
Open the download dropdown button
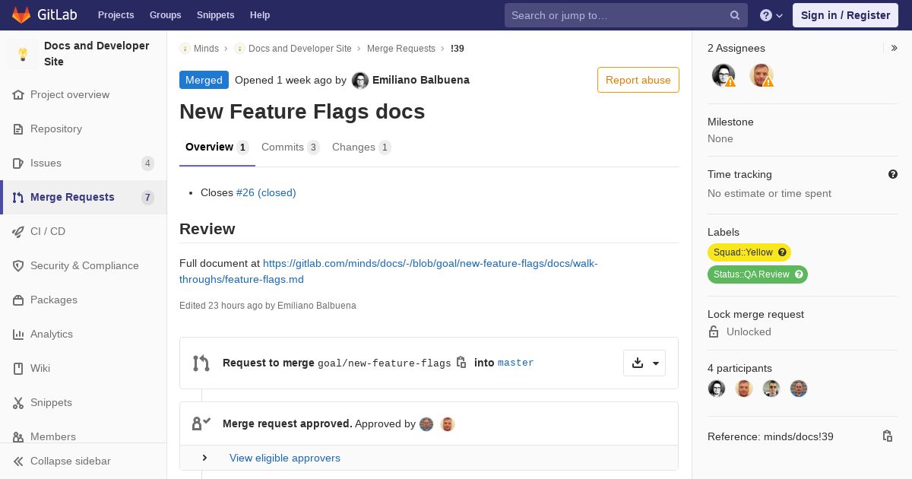click(x=644, y=363)
